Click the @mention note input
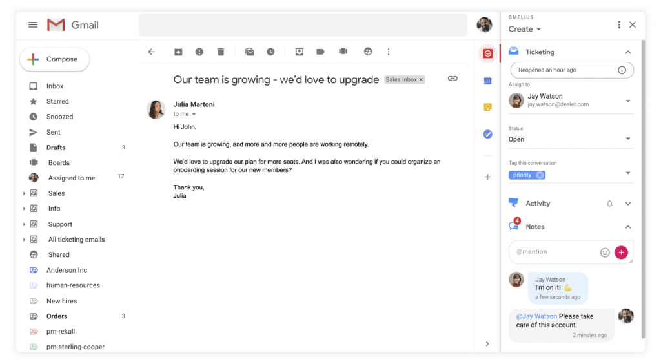Viewport: 661px width, 364px height. (x=554, y=252)
